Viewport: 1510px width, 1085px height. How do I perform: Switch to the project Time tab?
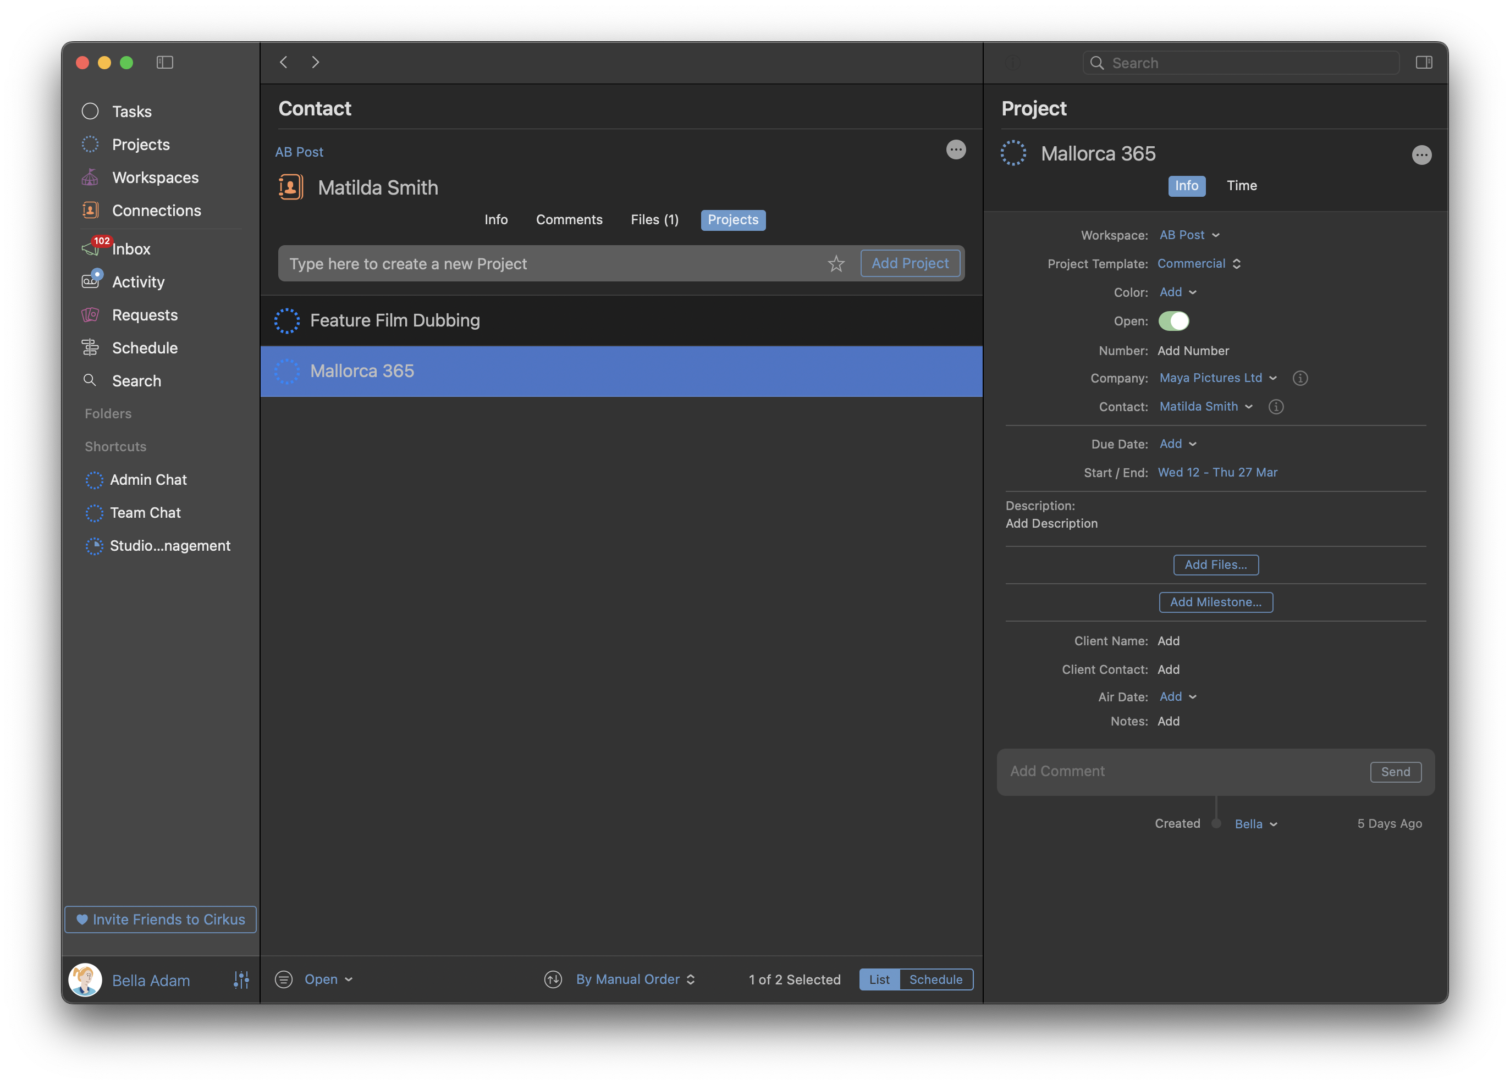point(1242,186)
